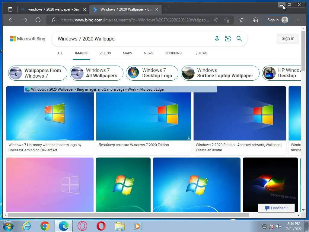Add this page to favorites star
Screen dimensions: 309x232
click(227, 20)
